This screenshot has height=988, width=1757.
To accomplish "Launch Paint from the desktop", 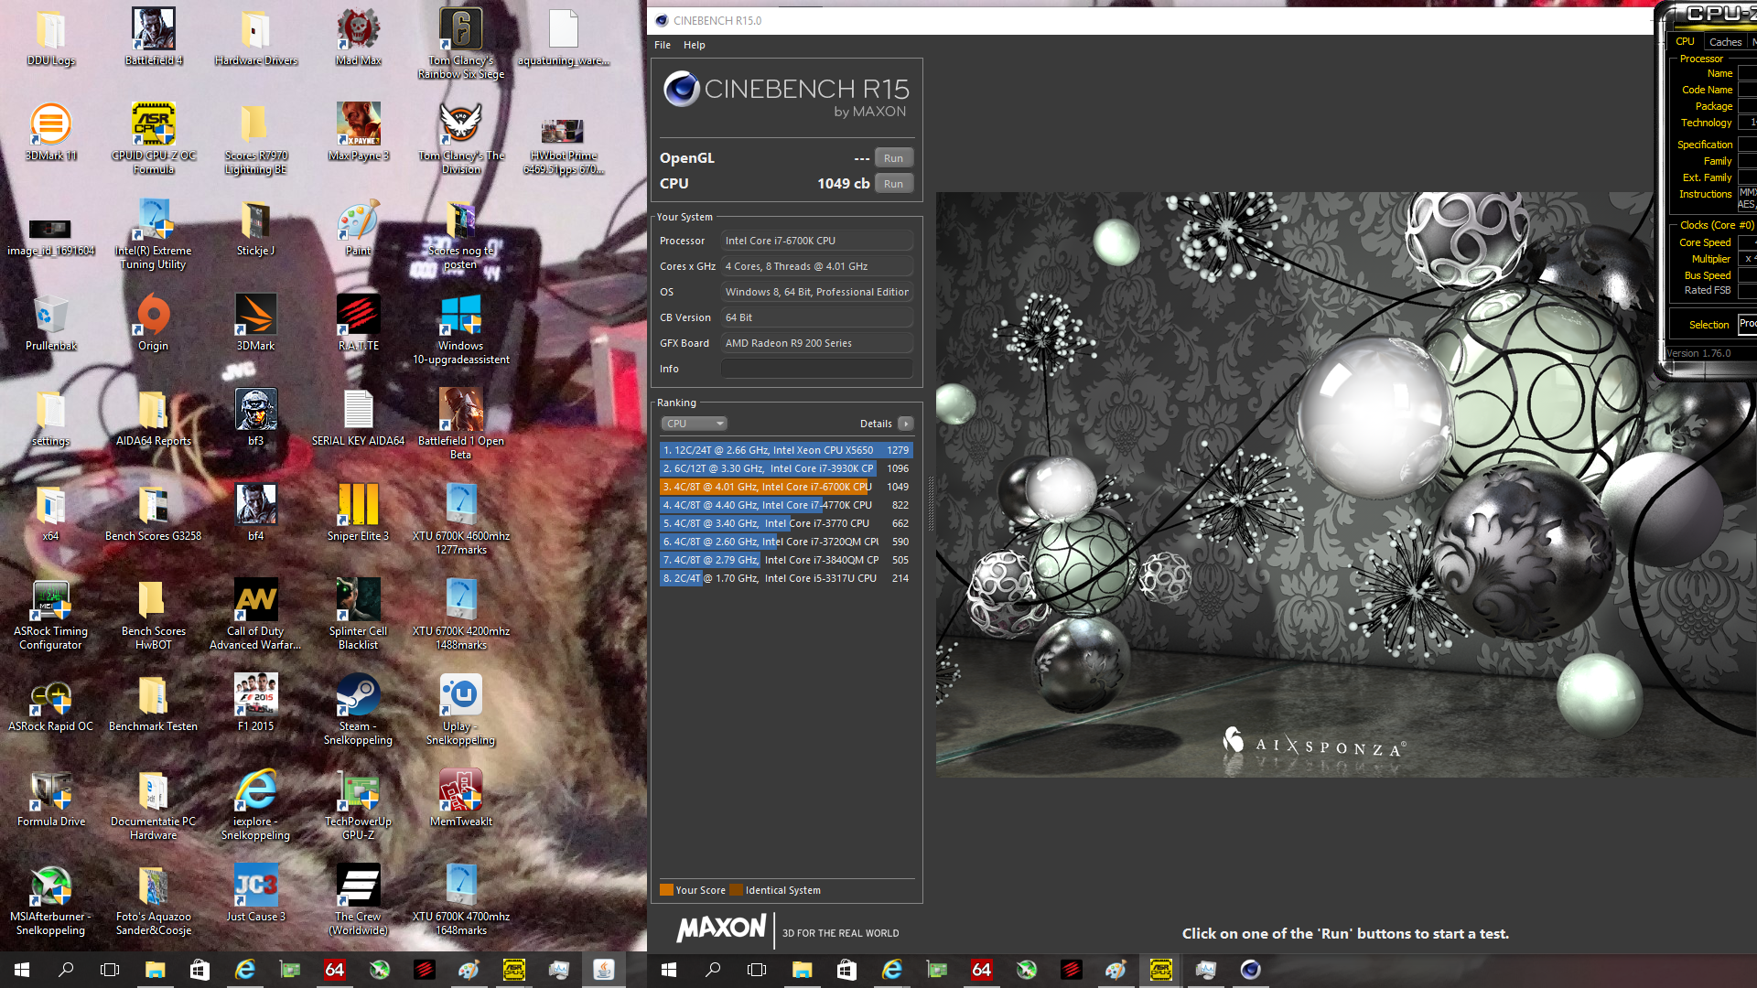I will 359,227.
